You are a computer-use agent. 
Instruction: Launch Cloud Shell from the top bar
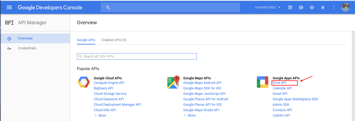tap(290, 7)
